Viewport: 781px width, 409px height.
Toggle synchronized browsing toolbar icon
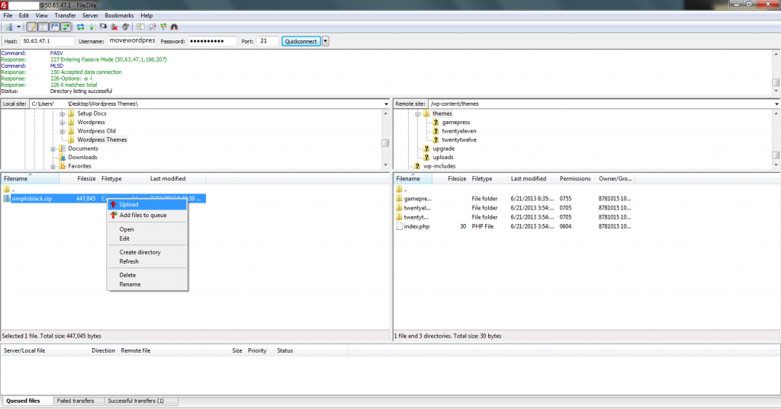[x=163, y=27]
